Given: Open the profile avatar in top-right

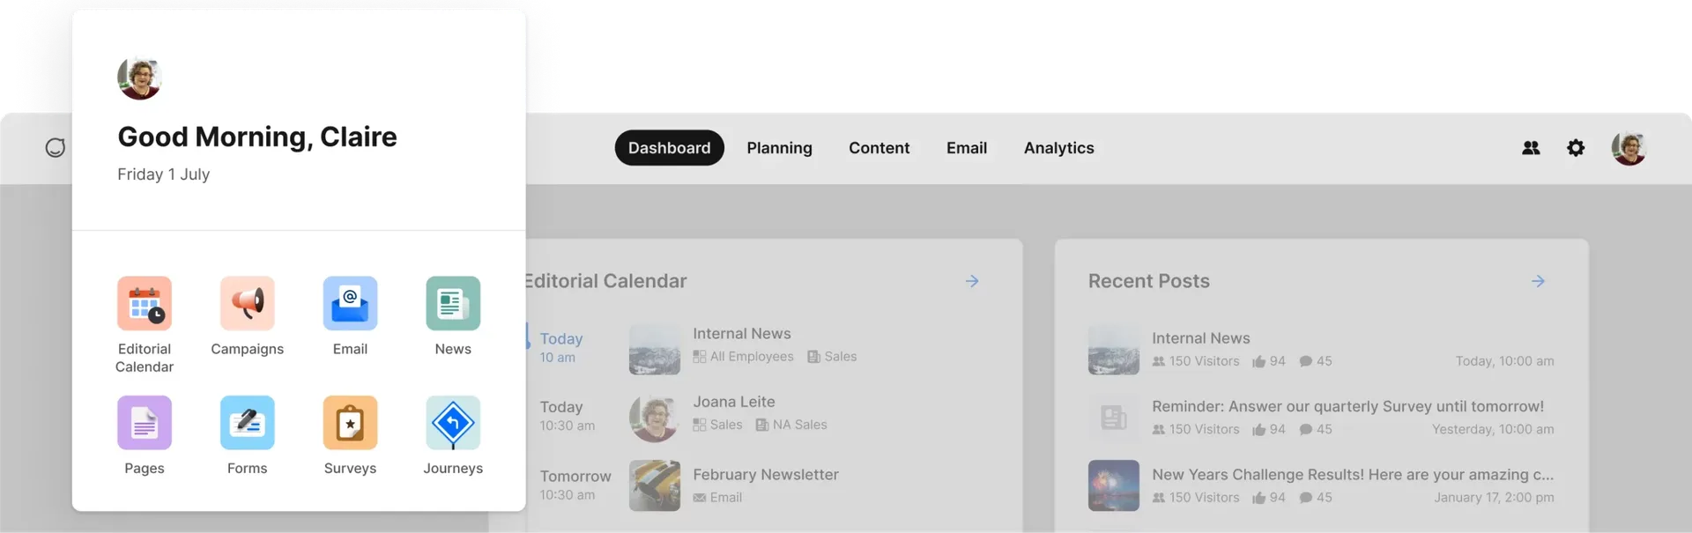Looking at the screenshot, I should point(1629,148).
